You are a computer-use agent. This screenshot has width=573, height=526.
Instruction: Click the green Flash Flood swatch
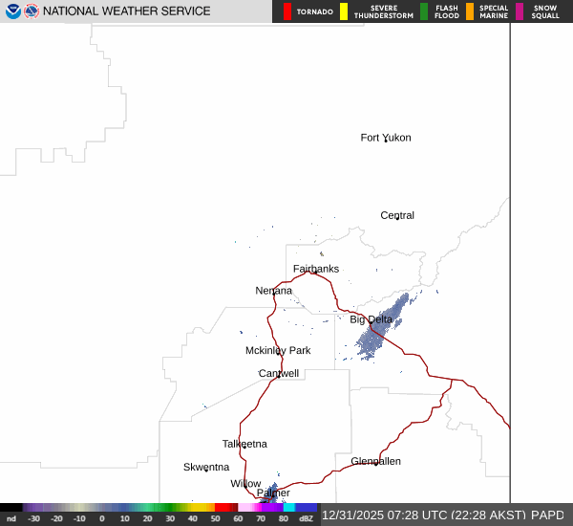(424, 11)
